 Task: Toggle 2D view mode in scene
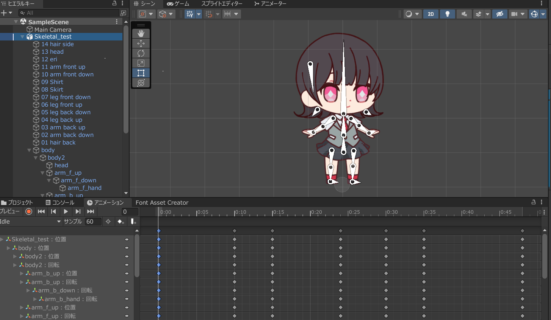[x=431, y=14]
